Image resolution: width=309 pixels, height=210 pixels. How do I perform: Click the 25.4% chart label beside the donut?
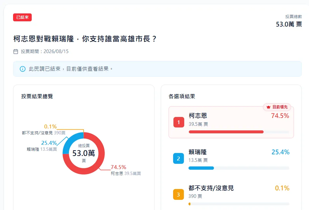pyautogui.click(x=49, y=143)
